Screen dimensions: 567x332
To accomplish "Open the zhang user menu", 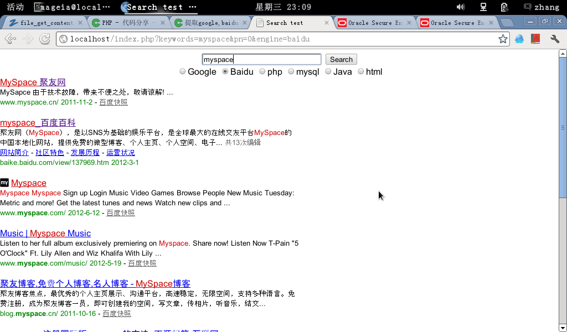I will pos(541,7).
